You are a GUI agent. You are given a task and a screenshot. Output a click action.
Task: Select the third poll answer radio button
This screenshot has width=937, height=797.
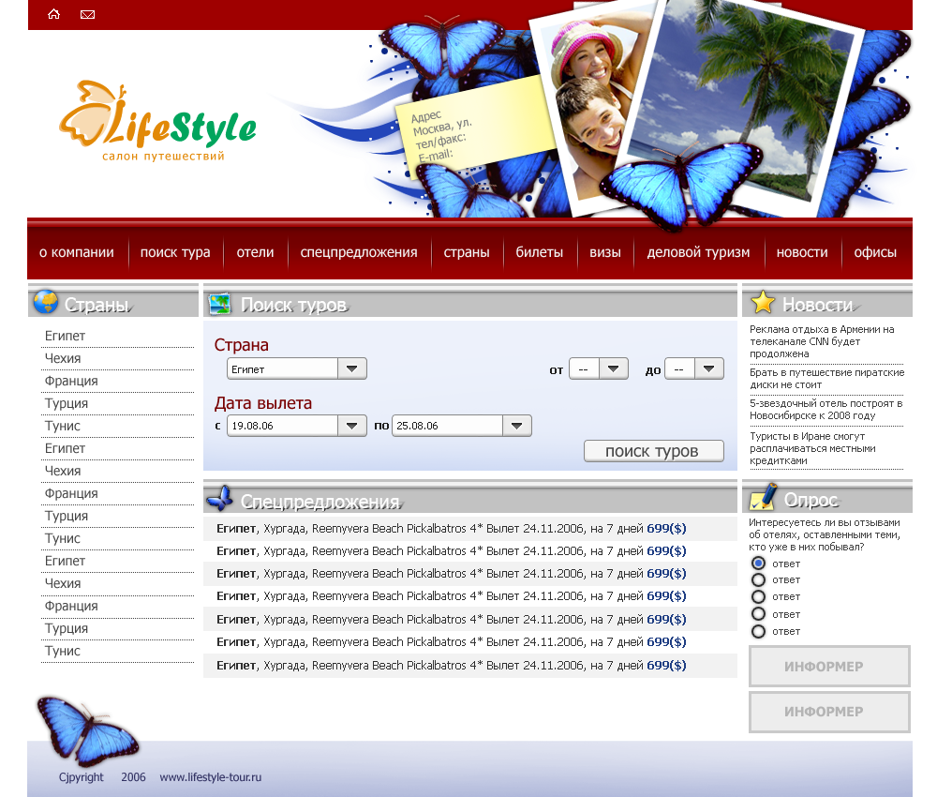[x=759, y=596]
